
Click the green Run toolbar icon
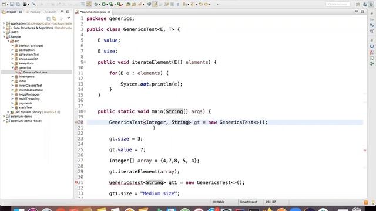pos(103,4)
